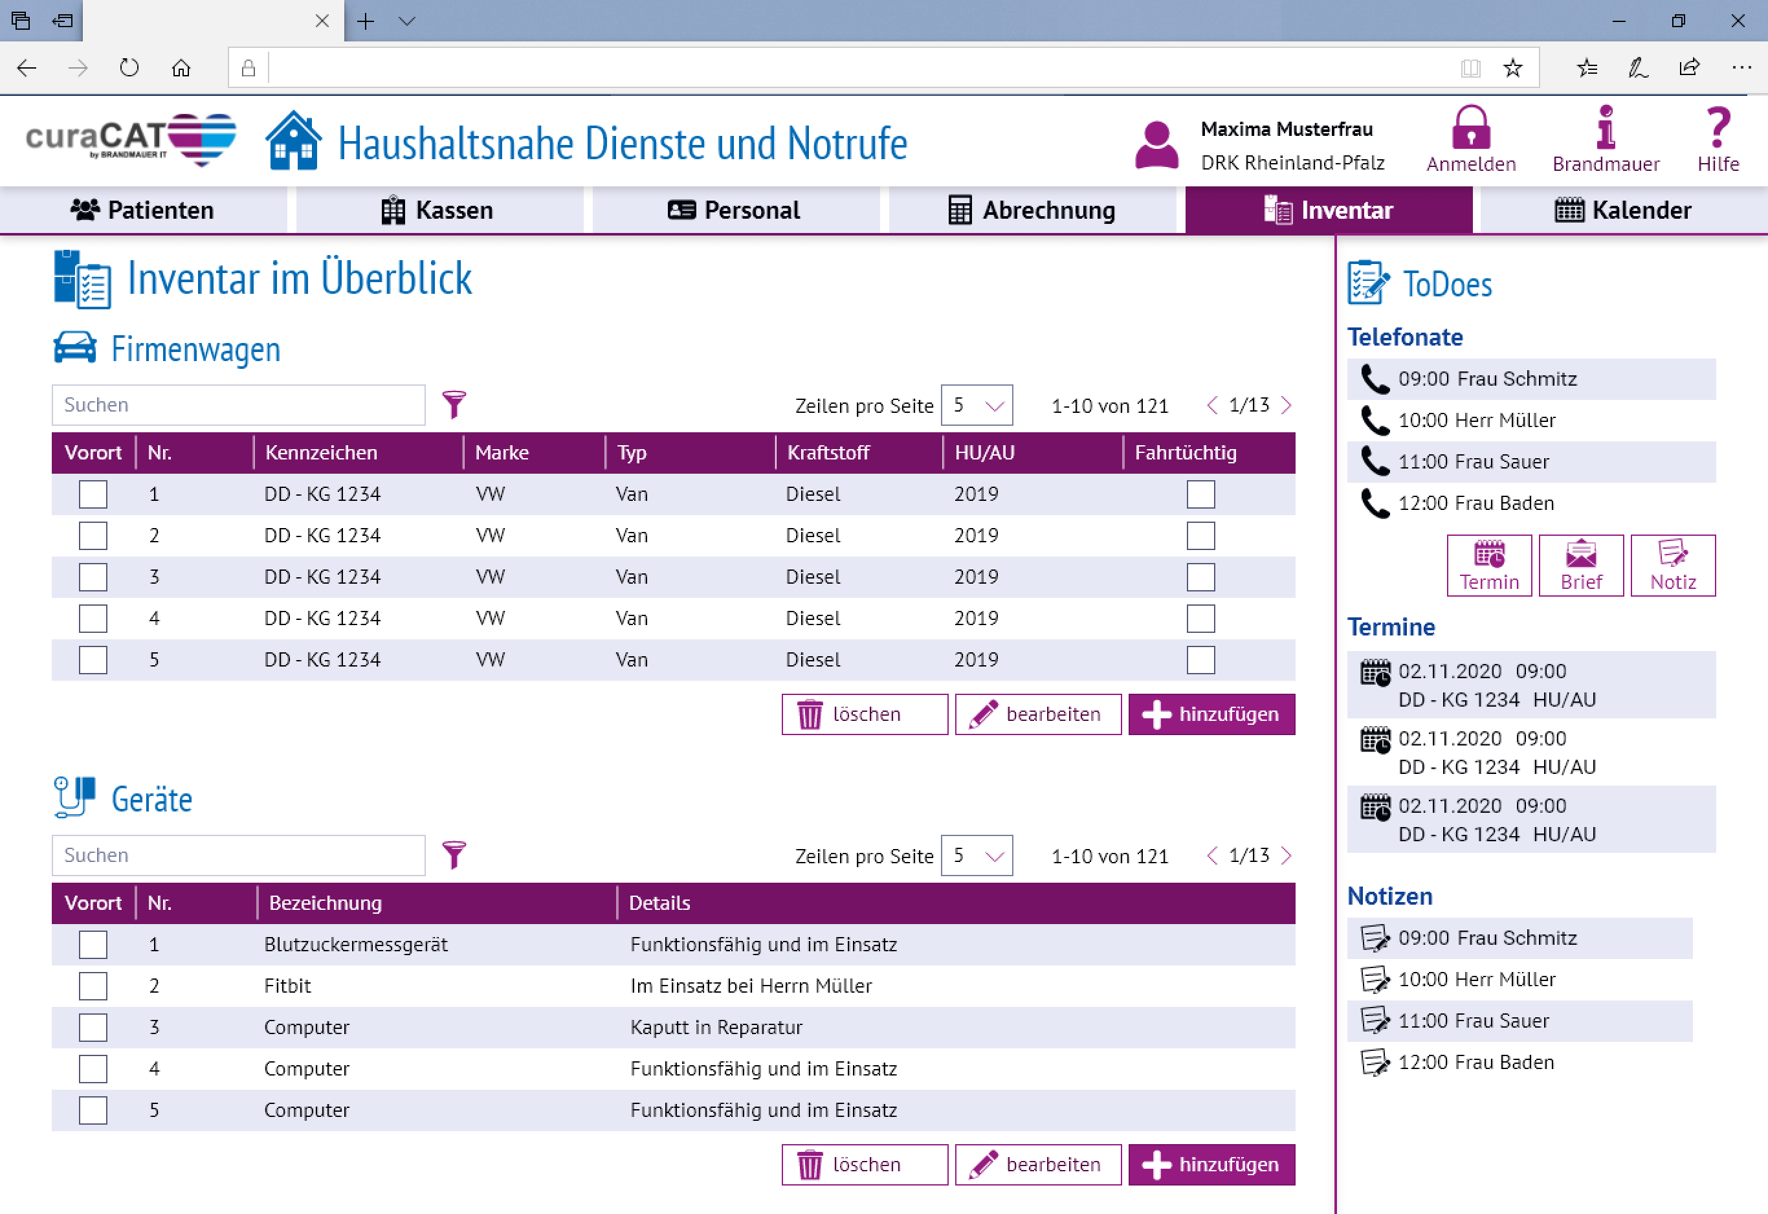Click the Anmelden lock icon
The width and height of the screenshot is (1768, 1214).
[x=1470, y=126]
